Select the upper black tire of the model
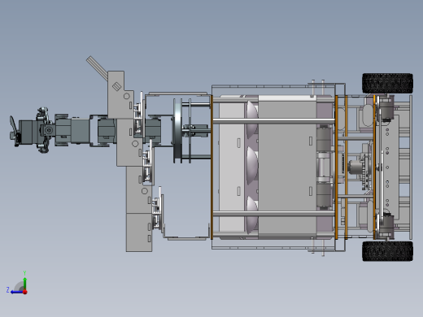This screenshot has width=423, height=317. pos(387,83)
